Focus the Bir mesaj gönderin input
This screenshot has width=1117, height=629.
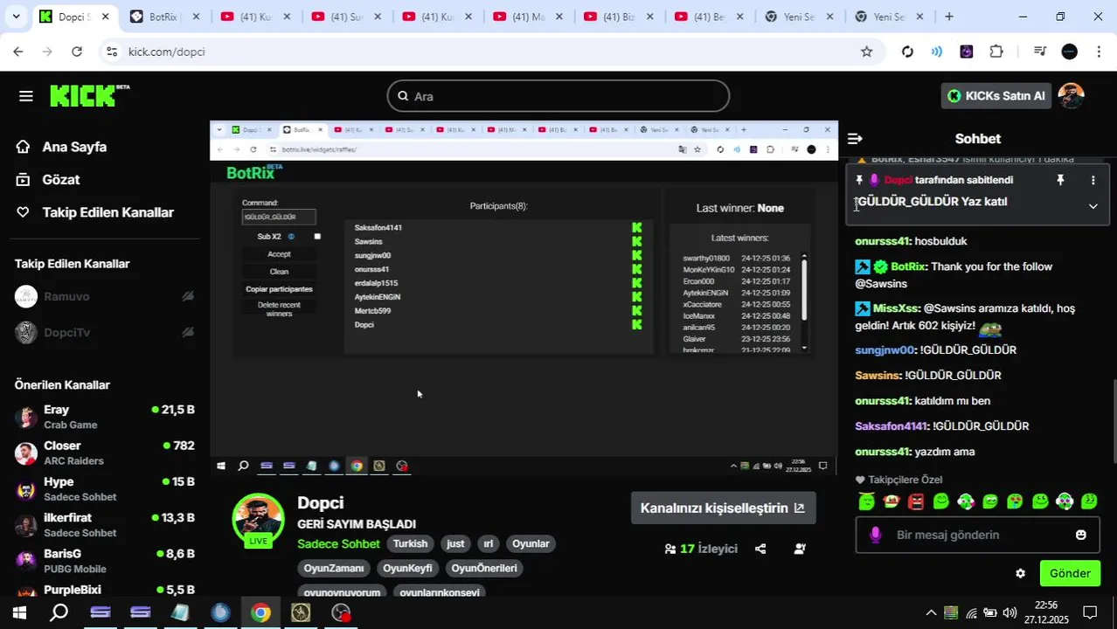(977, 535)
